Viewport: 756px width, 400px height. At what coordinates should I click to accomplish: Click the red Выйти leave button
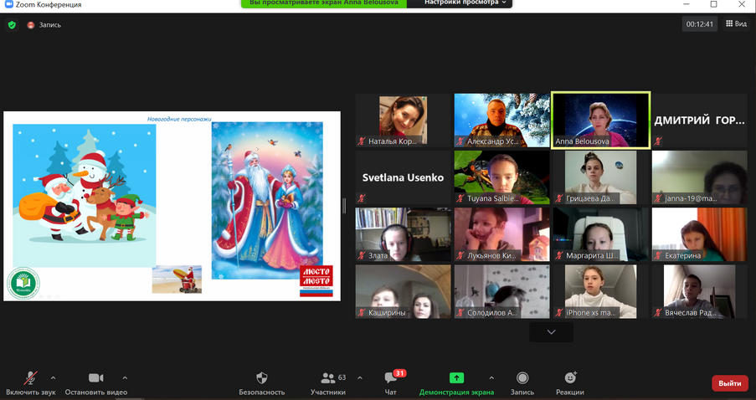pos(730,383)
